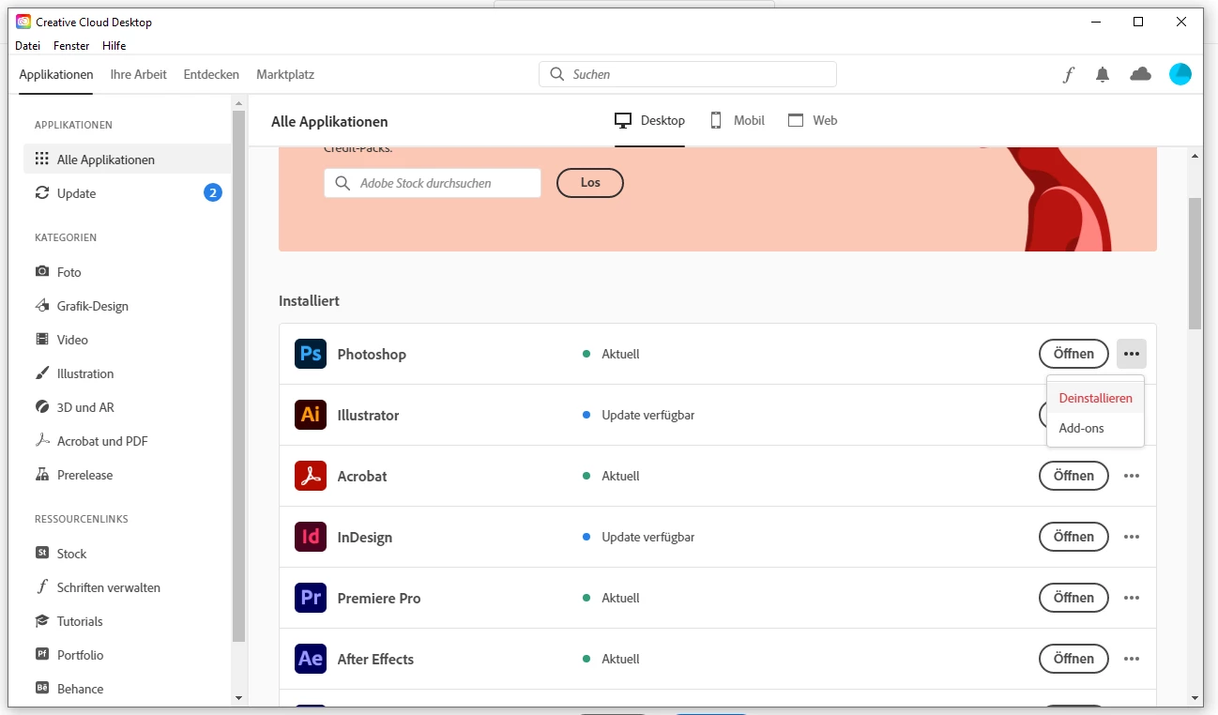Screen dimensions: 1218x715
Task: Click the Photoshop app icon
Action: pos(311,354)
